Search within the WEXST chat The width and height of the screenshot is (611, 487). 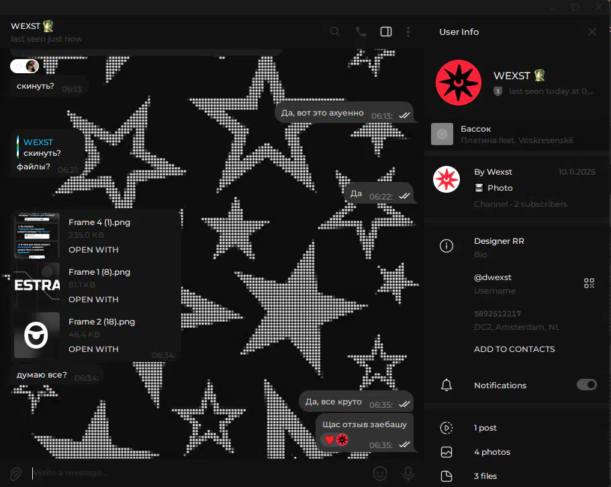click(x=335, y=32)
